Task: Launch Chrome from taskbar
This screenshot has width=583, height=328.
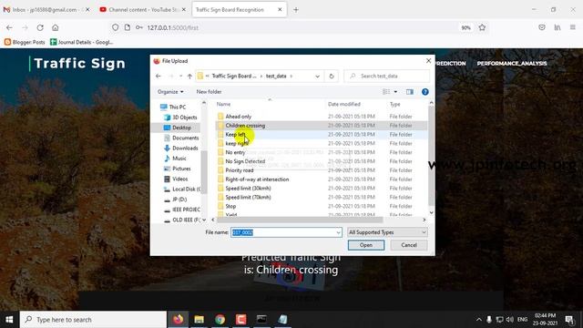Action: pos(220,320)
